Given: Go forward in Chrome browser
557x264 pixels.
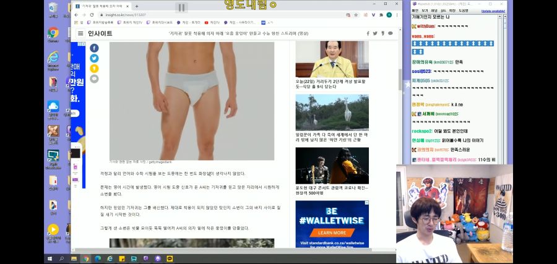Looking at the screenshot, I should (84, 15).
